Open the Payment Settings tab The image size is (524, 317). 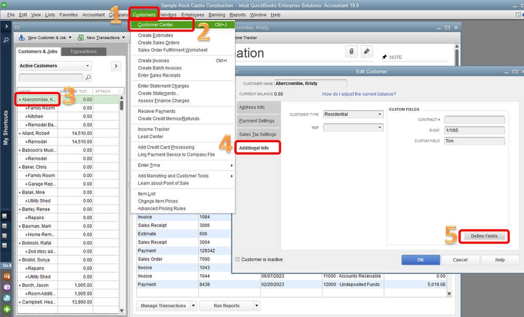(259, 121)
